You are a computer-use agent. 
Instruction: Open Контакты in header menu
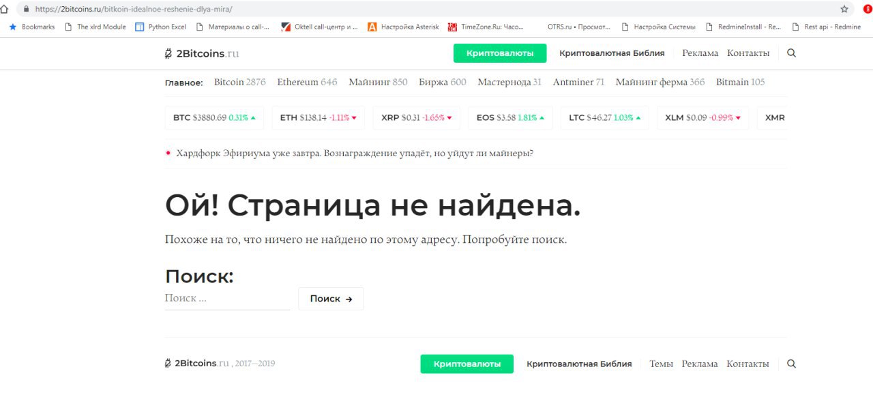point(748,53)
